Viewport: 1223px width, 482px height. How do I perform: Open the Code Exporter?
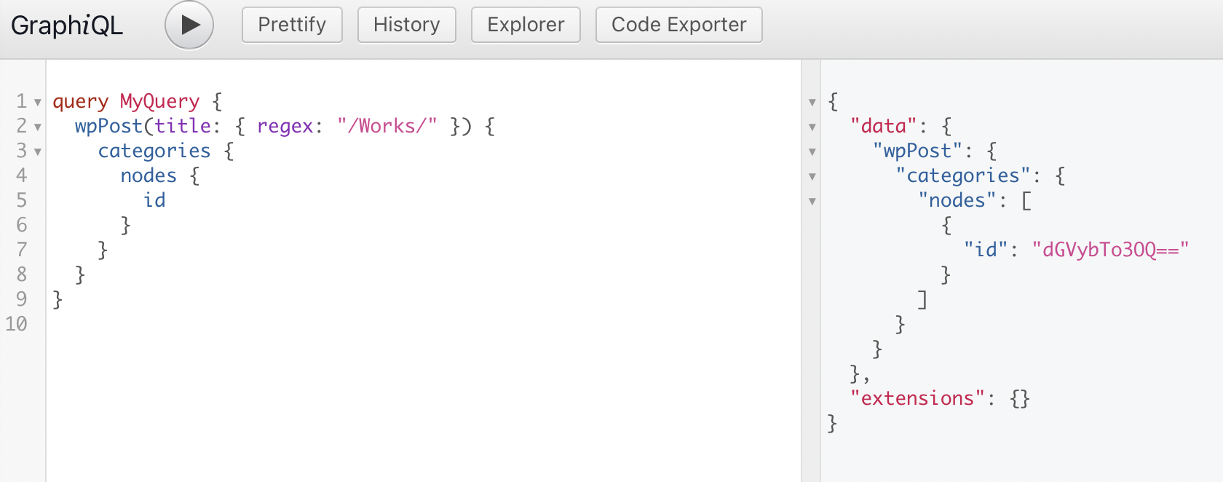(678, 25)
